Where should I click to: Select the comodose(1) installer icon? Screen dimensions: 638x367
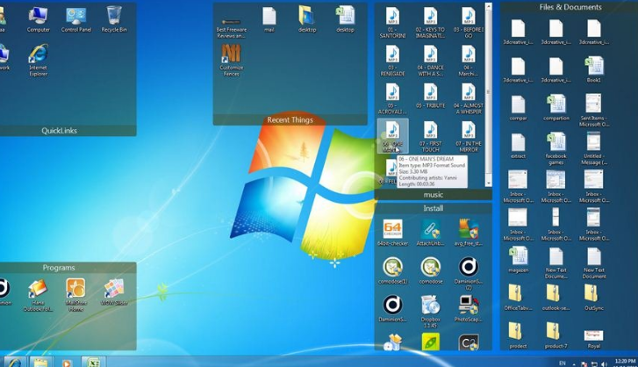click(392, 270)
